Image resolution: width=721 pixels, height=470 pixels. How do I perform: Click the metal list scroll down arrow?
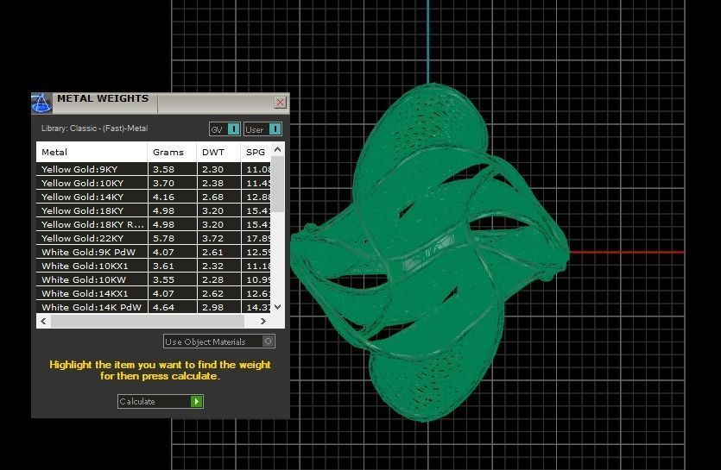tap(277, 307)
